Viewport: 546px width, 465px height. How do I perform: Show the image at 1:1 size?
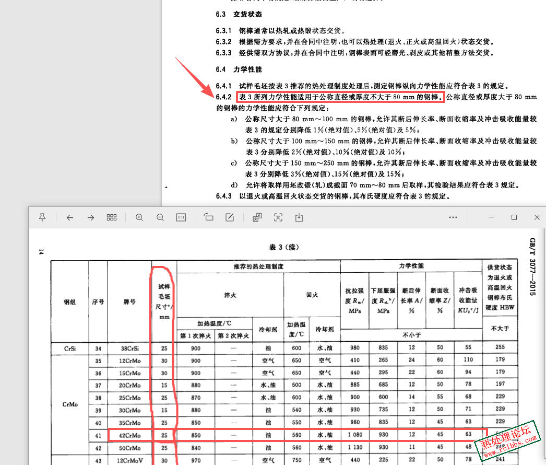(x=181, y=217)
